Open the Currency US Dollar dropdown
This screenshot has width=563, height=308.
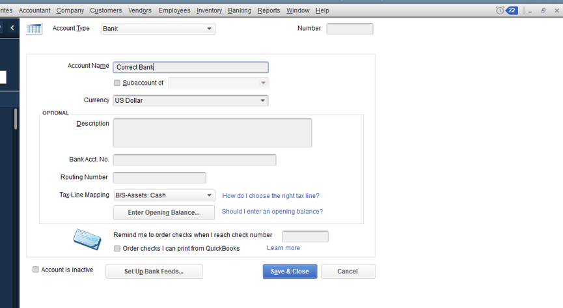191,101
